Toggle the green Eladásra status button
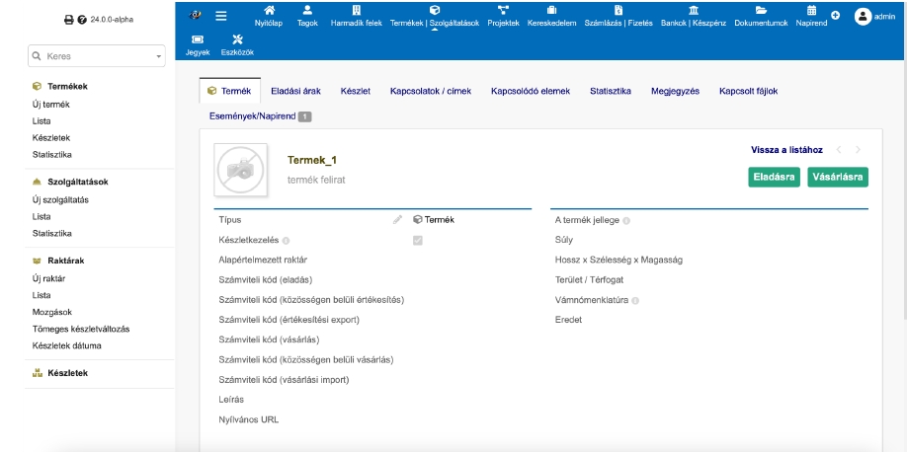 pos(774,178)
